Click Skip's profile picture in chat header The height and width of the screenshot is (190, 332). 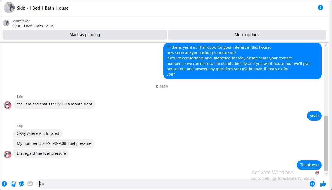pos(9,8)
